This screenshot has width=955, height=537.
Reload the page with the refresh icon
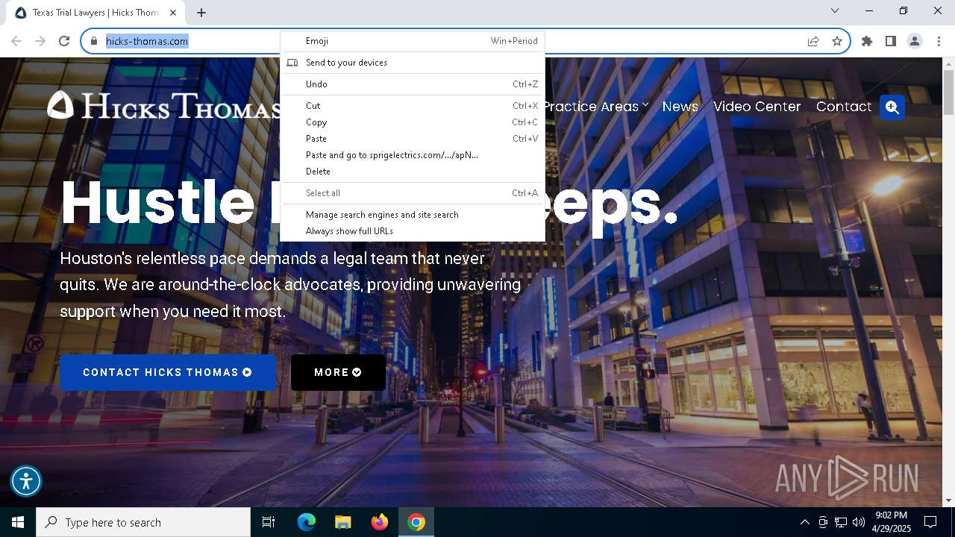(x=64, y=41)
